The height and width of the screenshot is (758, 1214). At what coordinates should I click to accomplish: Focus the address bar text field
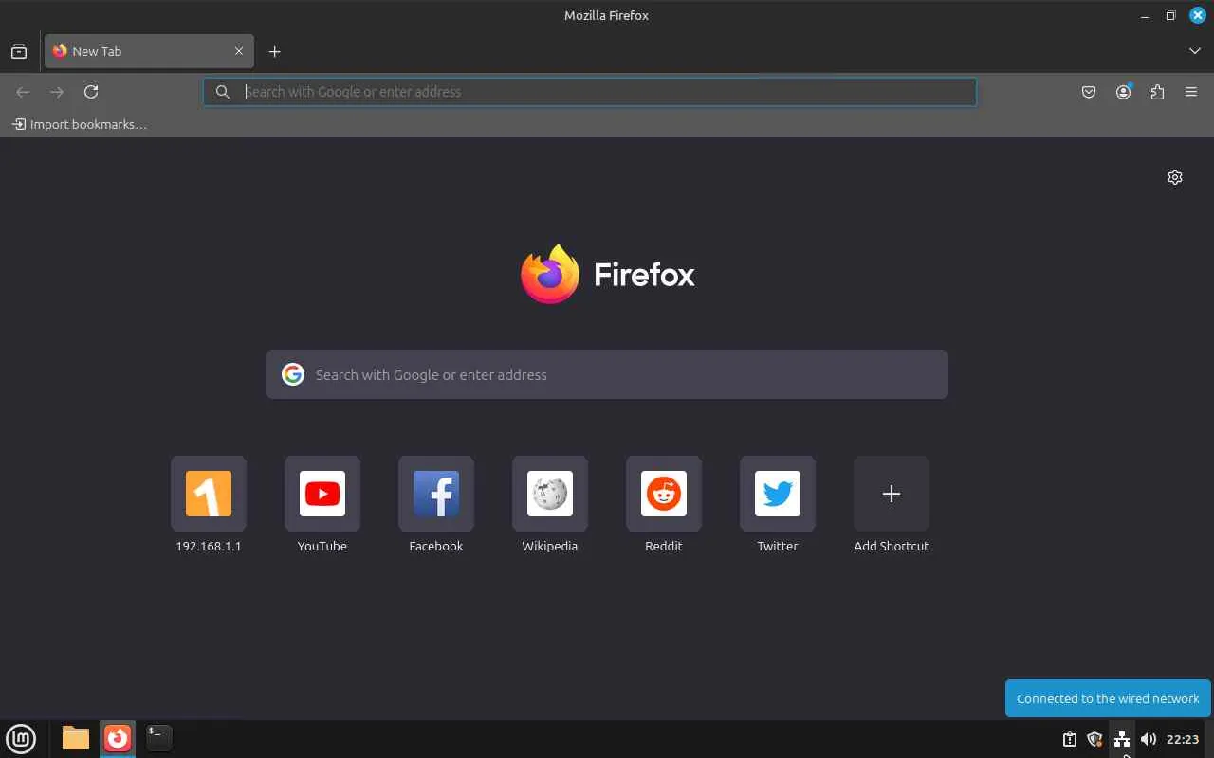coord(590,92)
